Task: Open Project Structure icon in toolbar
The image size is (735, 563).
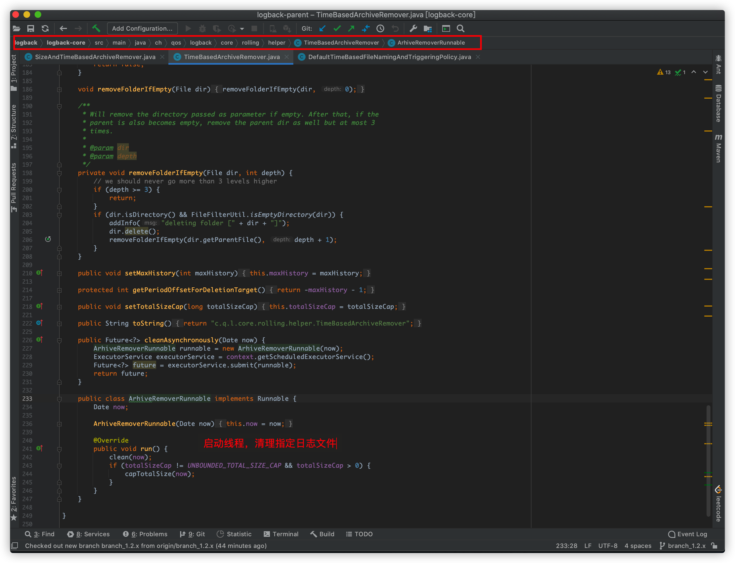Action: point(427,28)
